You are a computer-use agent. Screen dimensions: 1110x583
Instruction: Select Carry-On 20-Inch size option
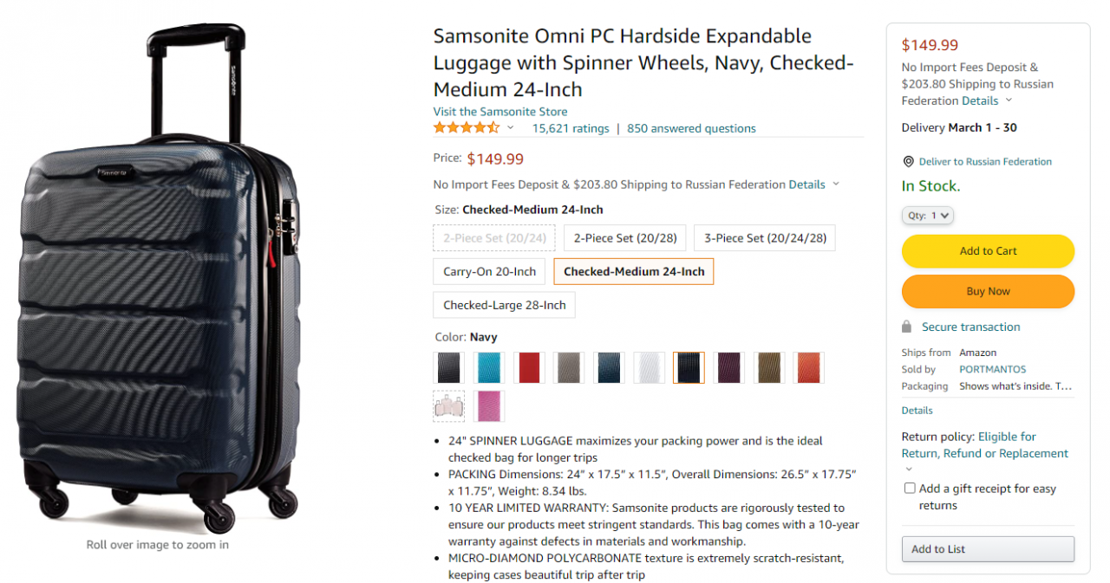[x=490, y=272]
